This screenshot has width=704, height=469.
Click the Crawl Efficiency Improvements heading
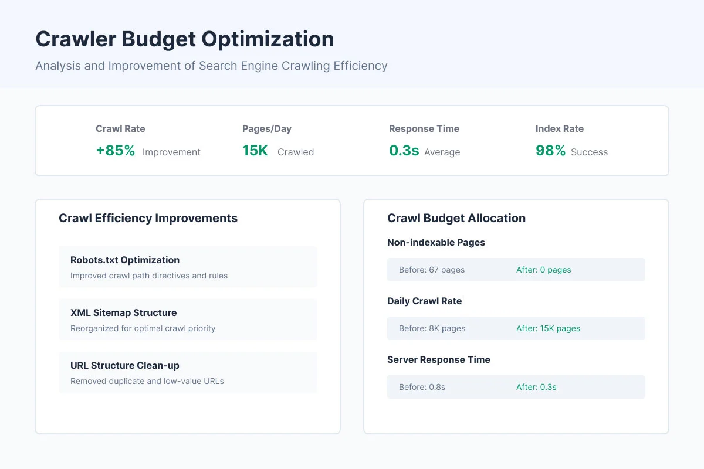point(148,218)
